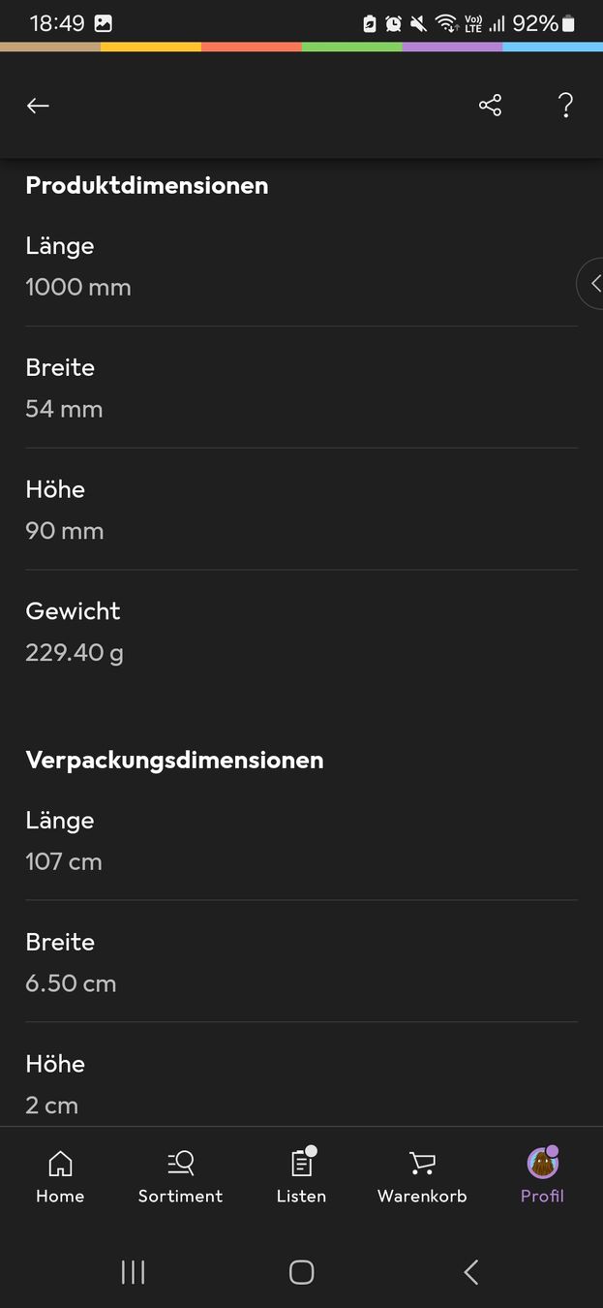Tap product Länge 1000 mm value
Viewport: 603px width, 1308px height.
tap(78, 287)
